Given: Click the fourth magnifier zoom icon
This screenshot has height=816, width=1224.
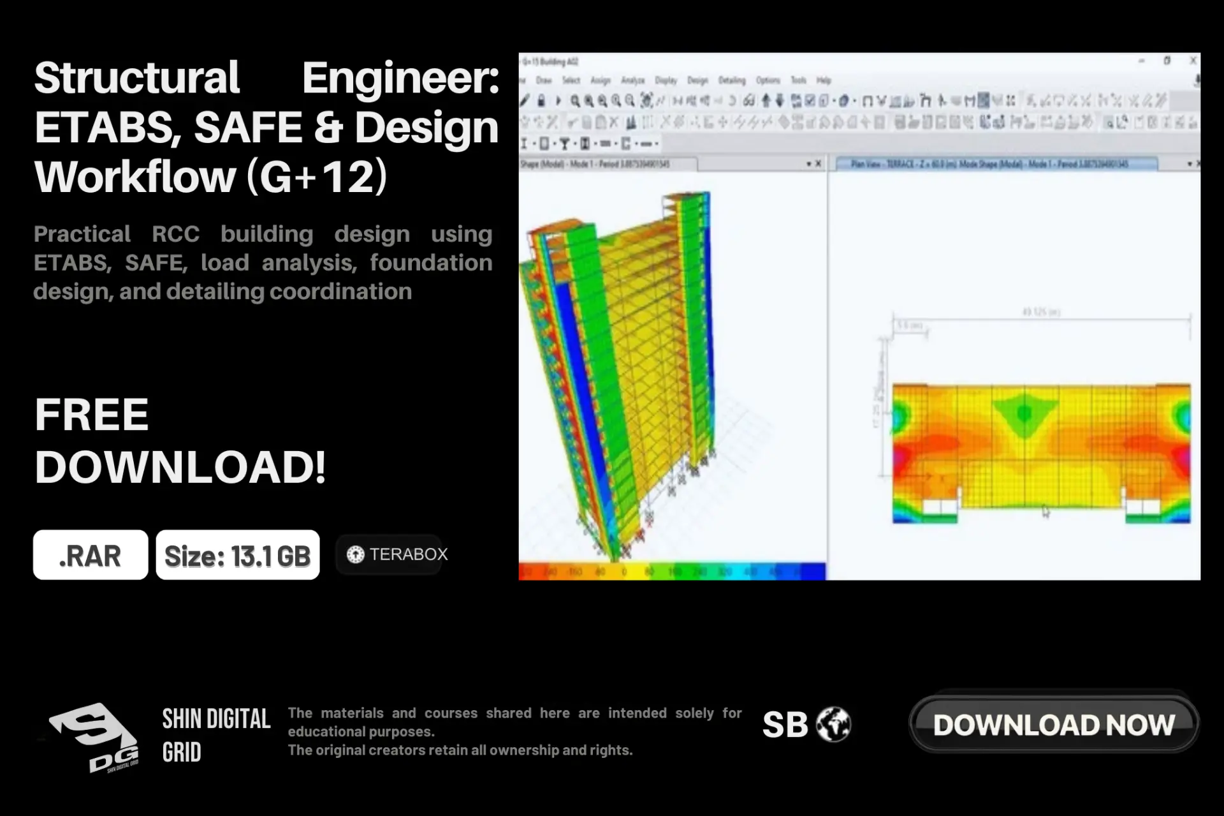Looking at the screenshot, I should (616, 101).
